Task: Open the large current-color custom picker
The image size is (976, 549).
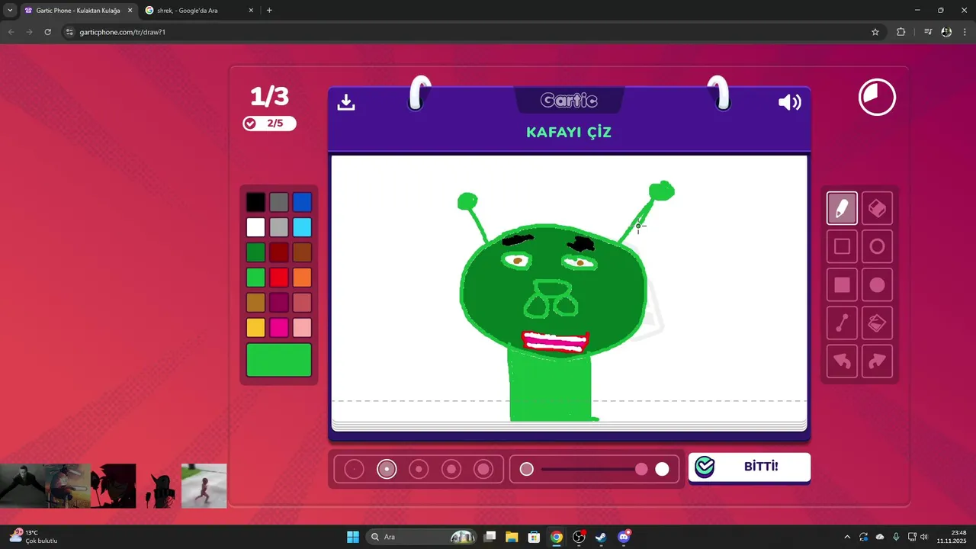Action: click(x=279, y=360)
